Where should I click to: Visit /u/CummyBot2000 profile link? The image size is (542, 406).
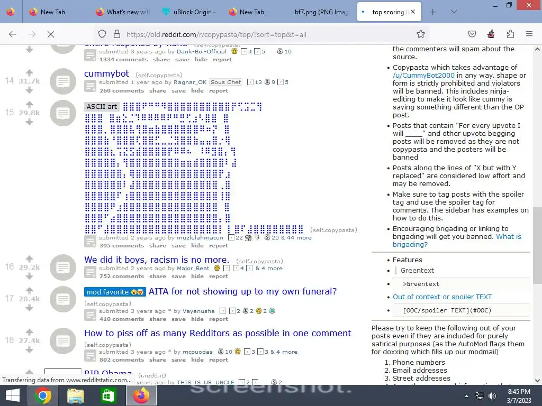[x=423, y=75]
